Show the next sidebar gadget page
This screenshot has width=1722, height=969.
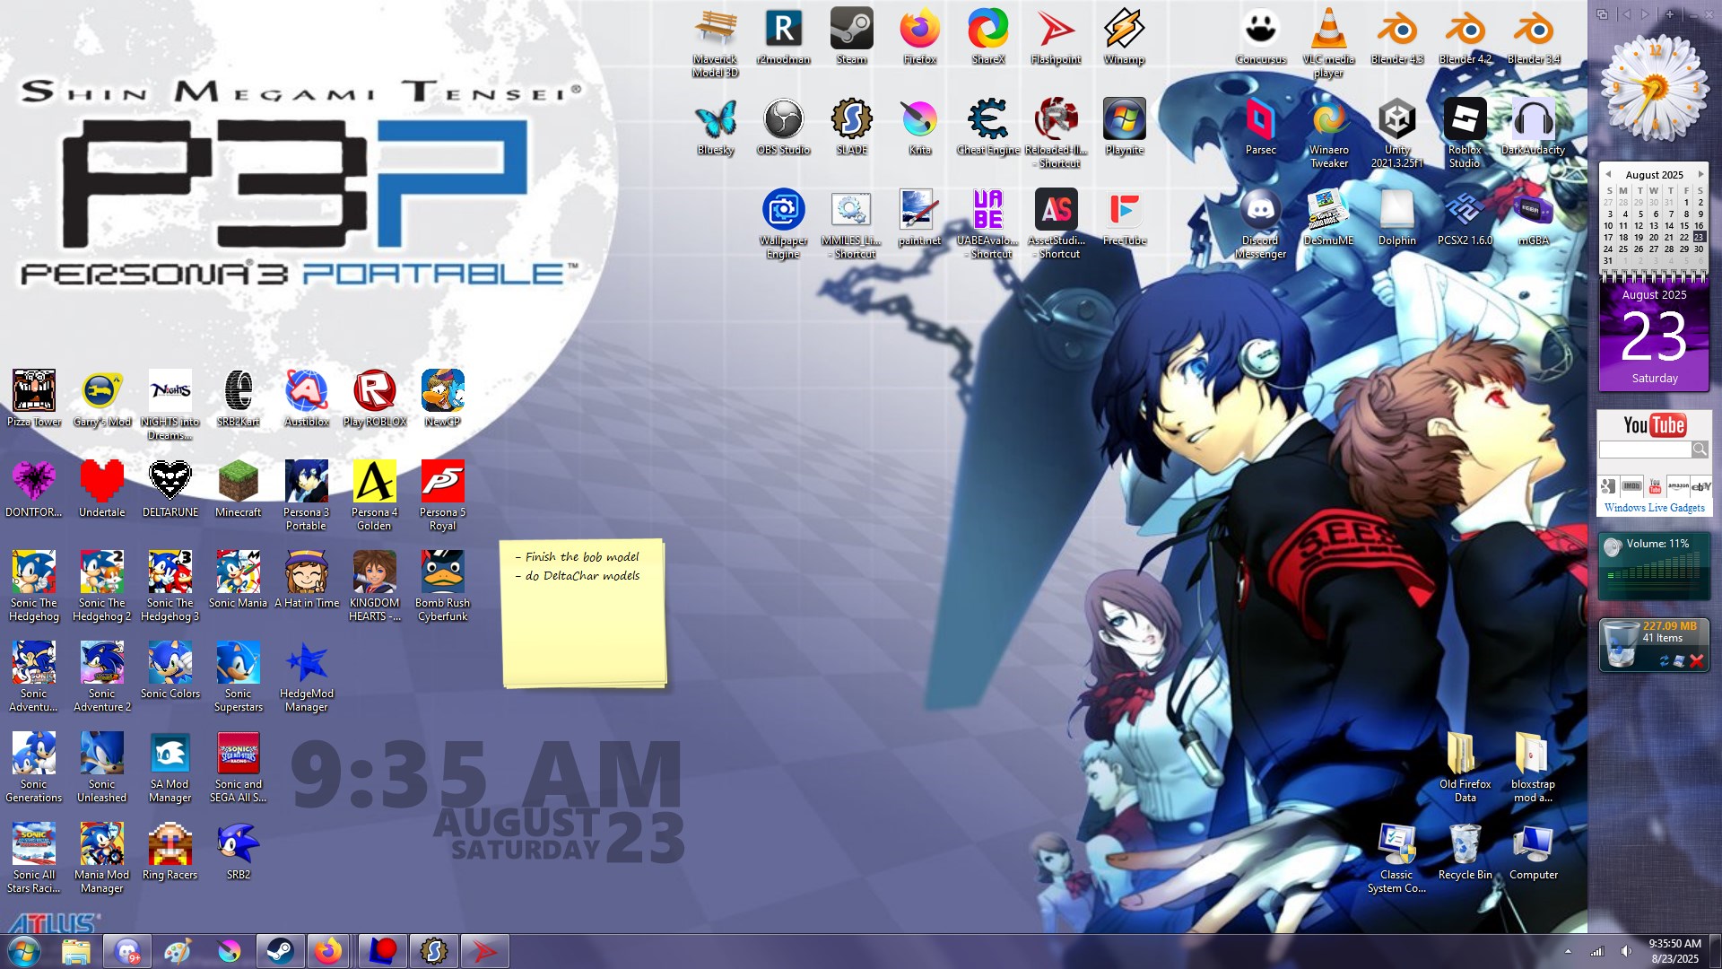(1646, 14)
